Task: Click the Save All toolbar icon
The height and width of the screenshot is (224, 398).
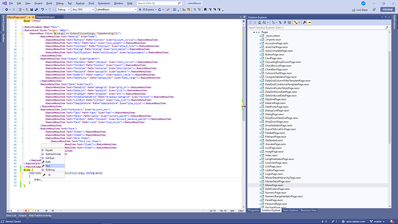Action: 36,10
